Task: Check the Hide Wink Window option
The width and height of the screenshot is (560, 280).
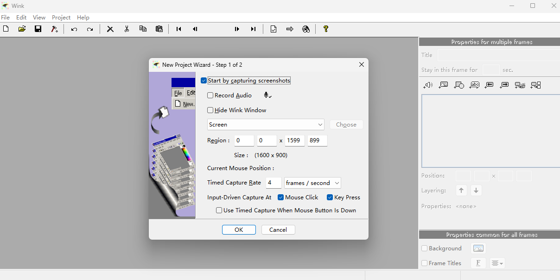Action: point(210,110)
